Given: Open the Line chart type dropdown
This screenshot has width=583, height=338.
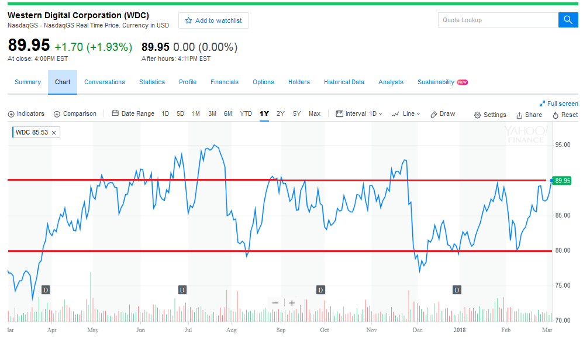Looking at the screenshot, I should [x=406, y=114].
